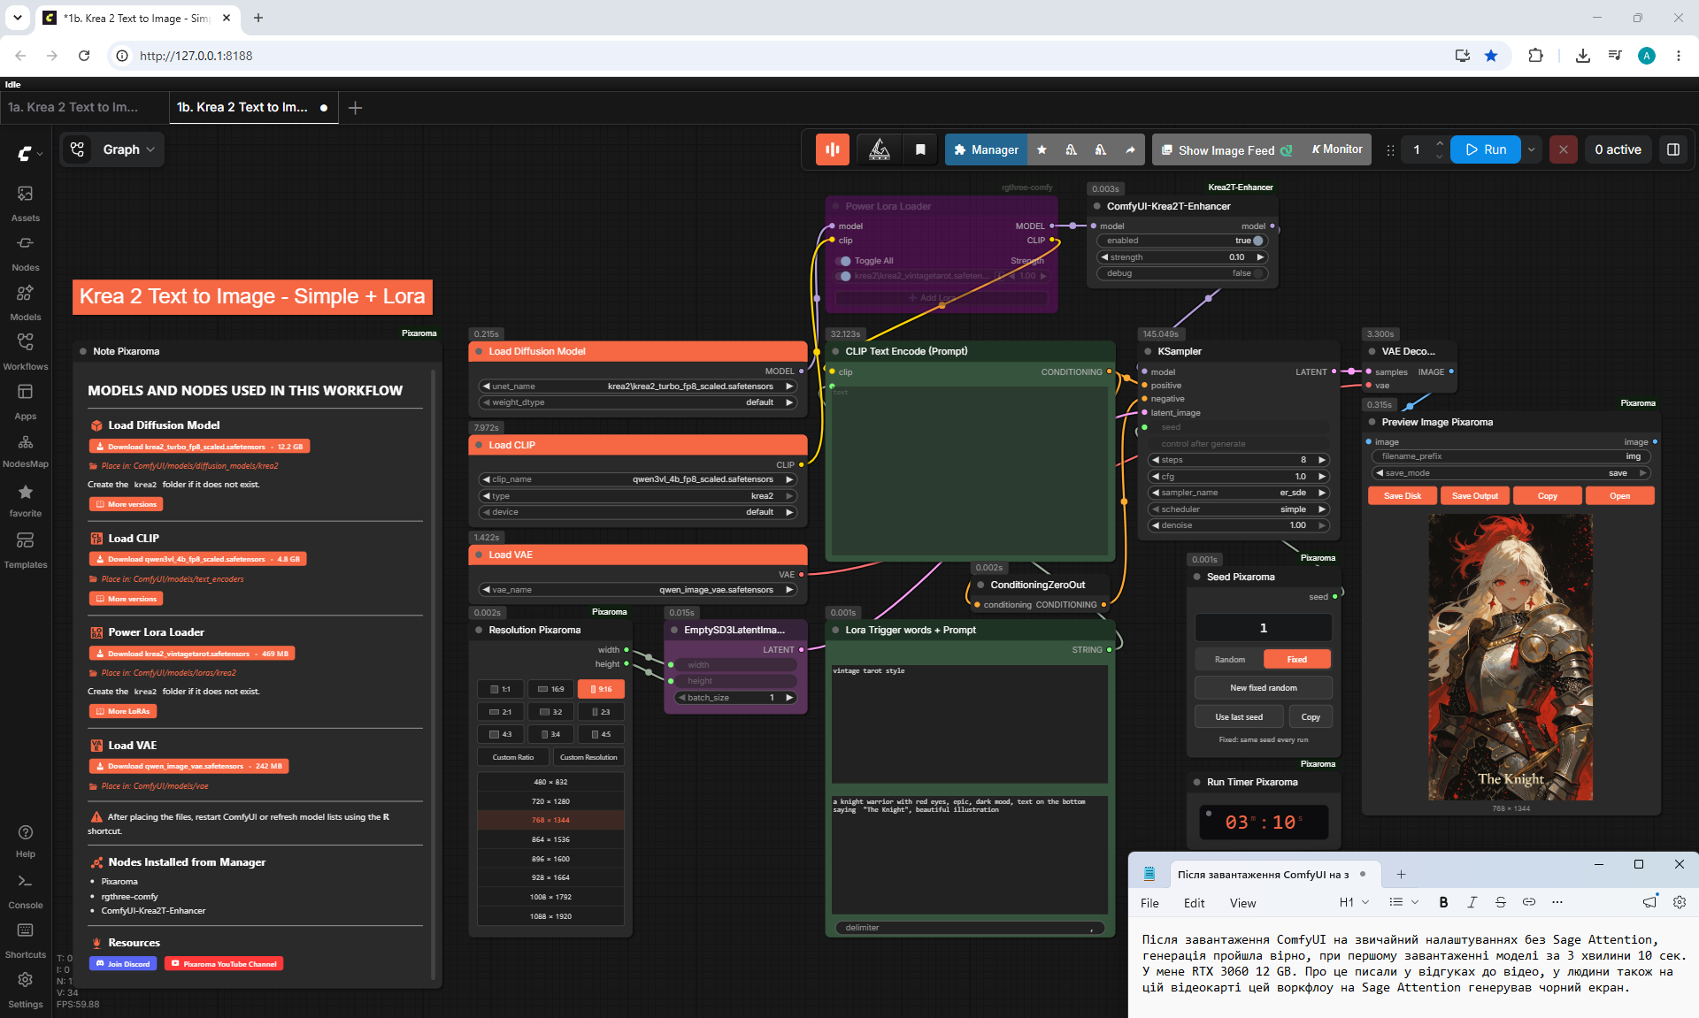This screenshot has width=1699, height=1018.
Task: Set seed mode to Fixed
Action: (x=1297, y=659)
